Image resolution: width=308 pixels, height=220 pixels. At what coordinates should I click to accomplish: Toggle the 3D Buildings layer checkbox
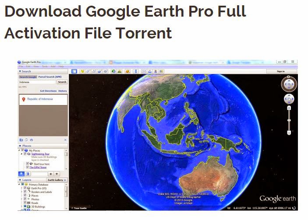click(x=25, y=206)
